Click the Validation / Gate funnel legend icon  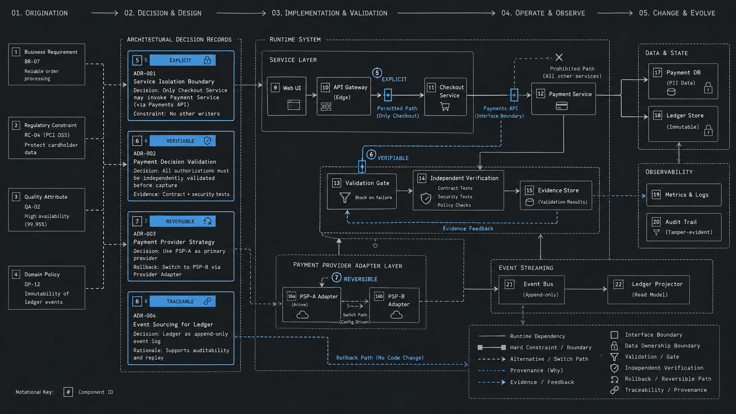615,357
